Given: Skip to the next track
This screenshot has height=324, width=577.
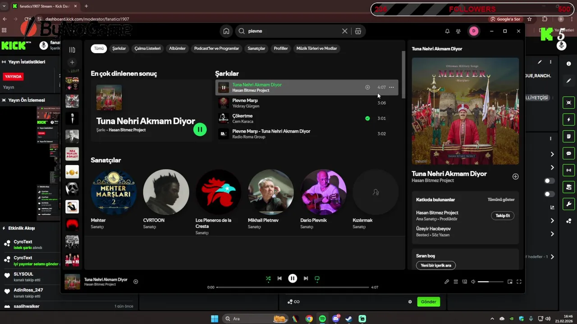Looking at the screenshot, I should tap(306, 279).
